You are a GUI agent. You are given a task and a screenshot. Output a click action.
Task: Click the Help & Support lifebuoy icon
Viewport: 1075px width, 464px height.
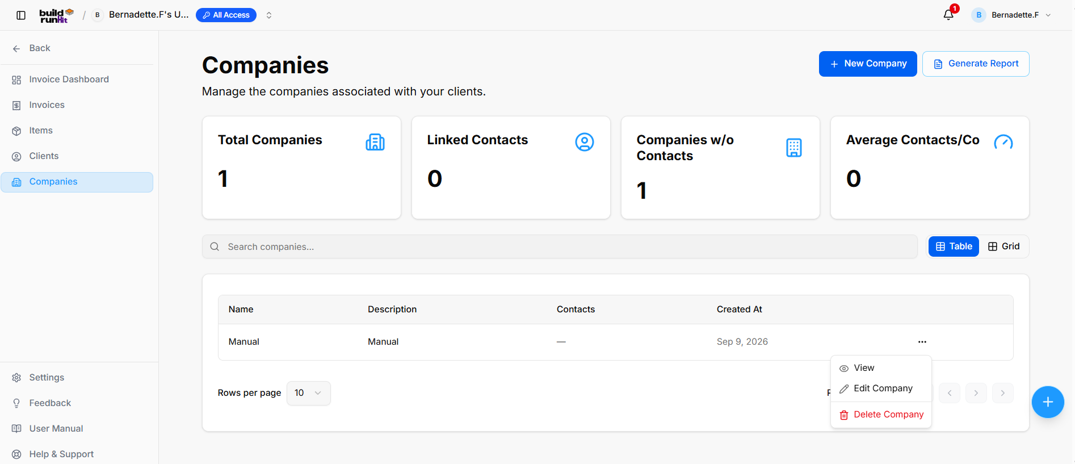(x=16, y=454)
